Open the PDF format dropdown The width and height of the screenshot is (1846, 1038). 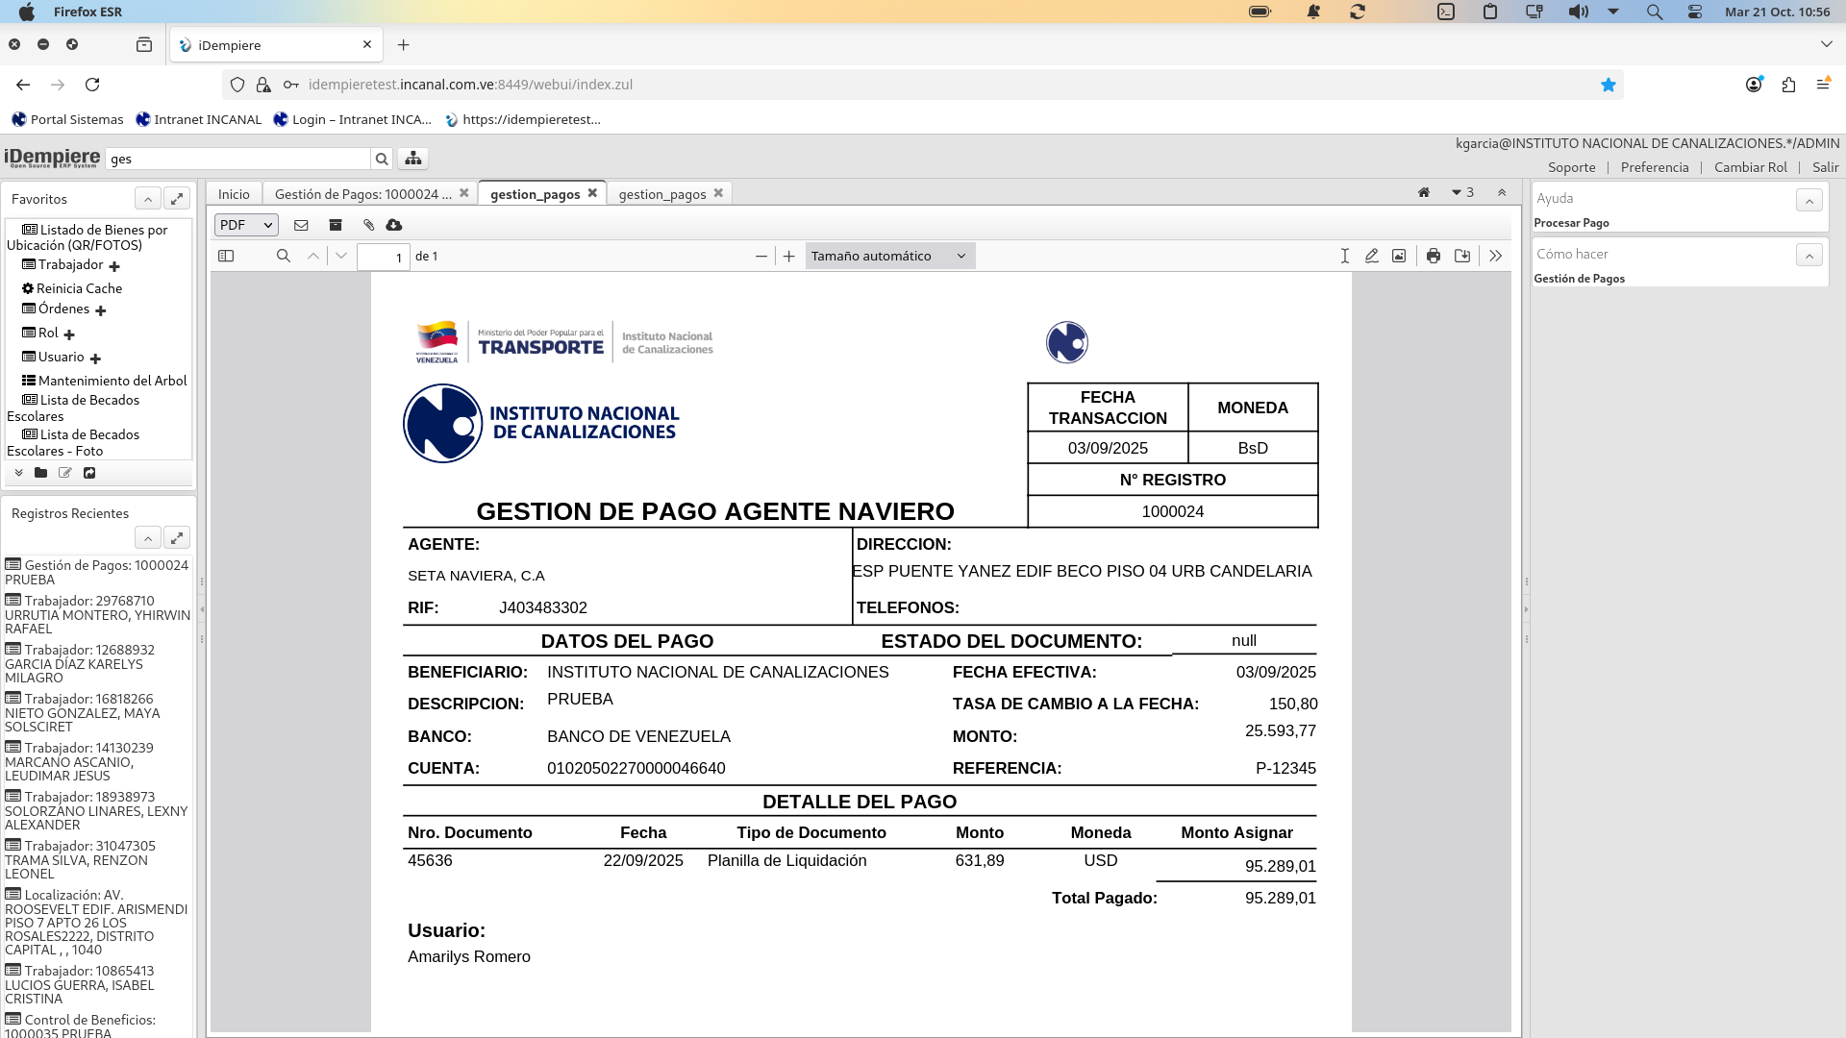[x=246, y=225]
